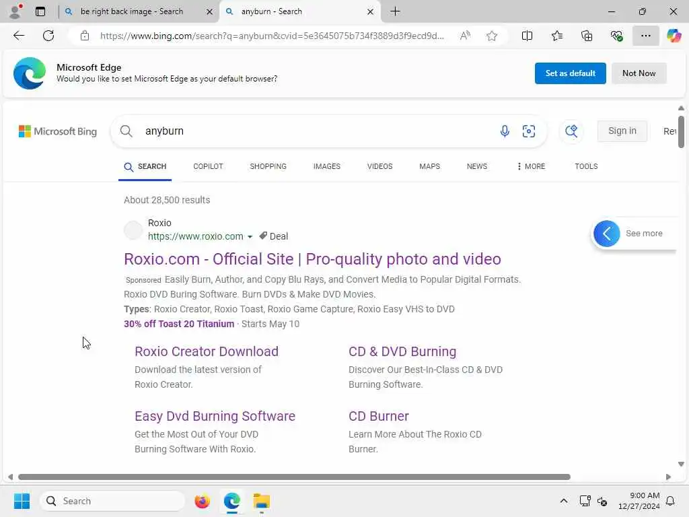Open notifications bell in taskbar

pos(670,501)
